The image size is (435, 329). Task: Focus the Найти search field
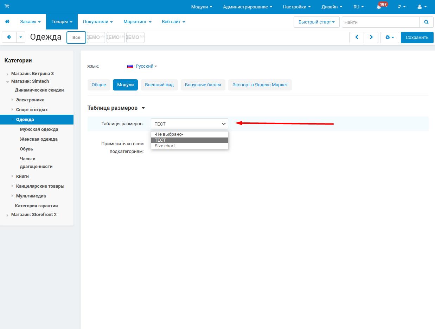click(x=380, y=22)
